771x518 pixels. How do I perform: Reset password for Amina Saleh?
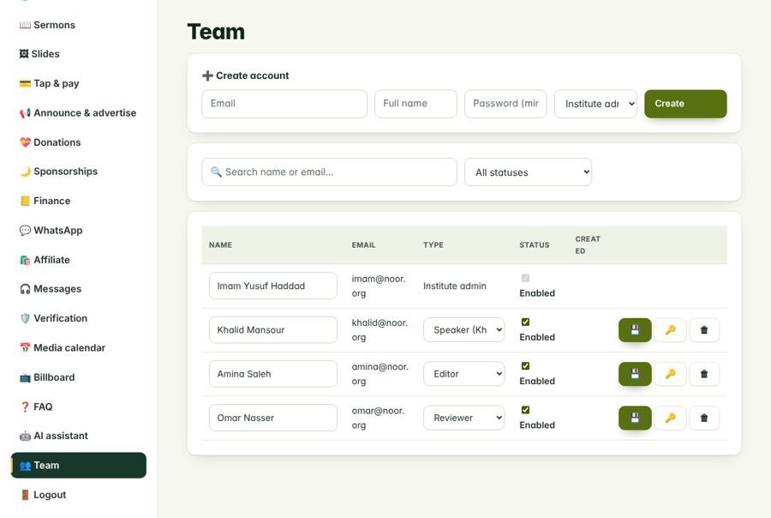click(670, 374)
